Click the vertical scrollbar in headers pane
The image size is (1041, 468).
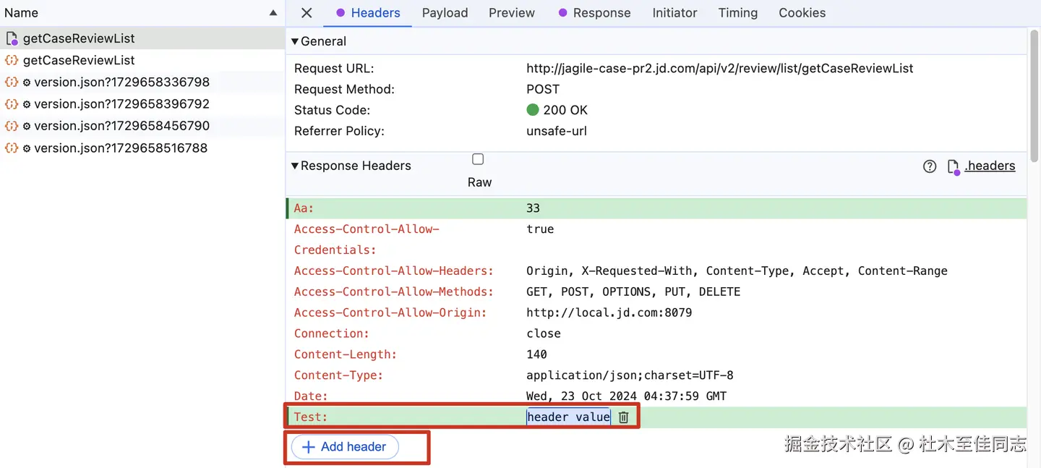click(1034, 94)
